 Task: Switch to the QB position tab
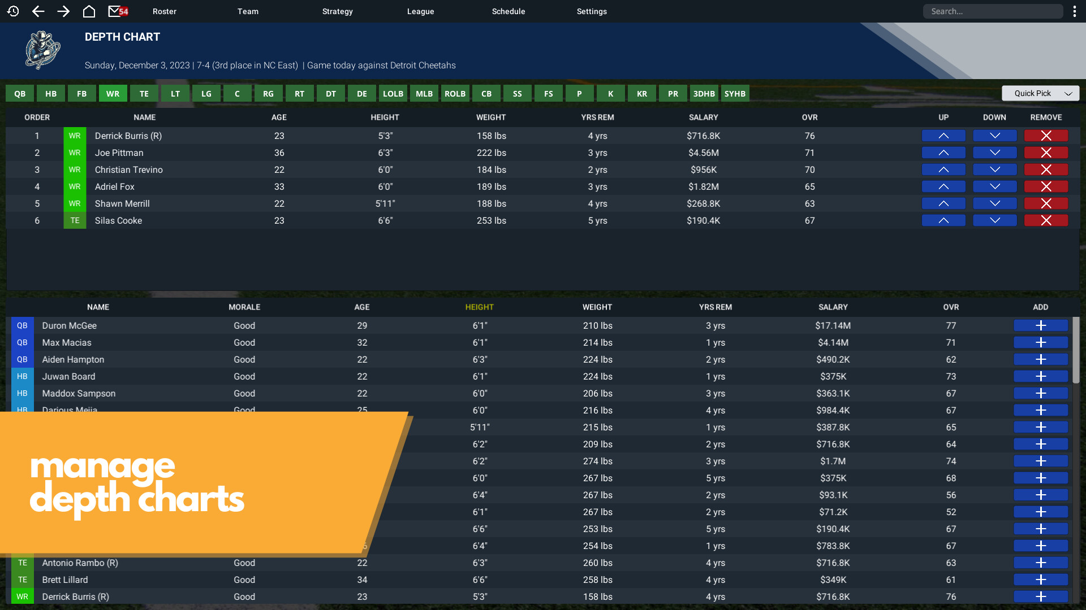click(20, 94)
